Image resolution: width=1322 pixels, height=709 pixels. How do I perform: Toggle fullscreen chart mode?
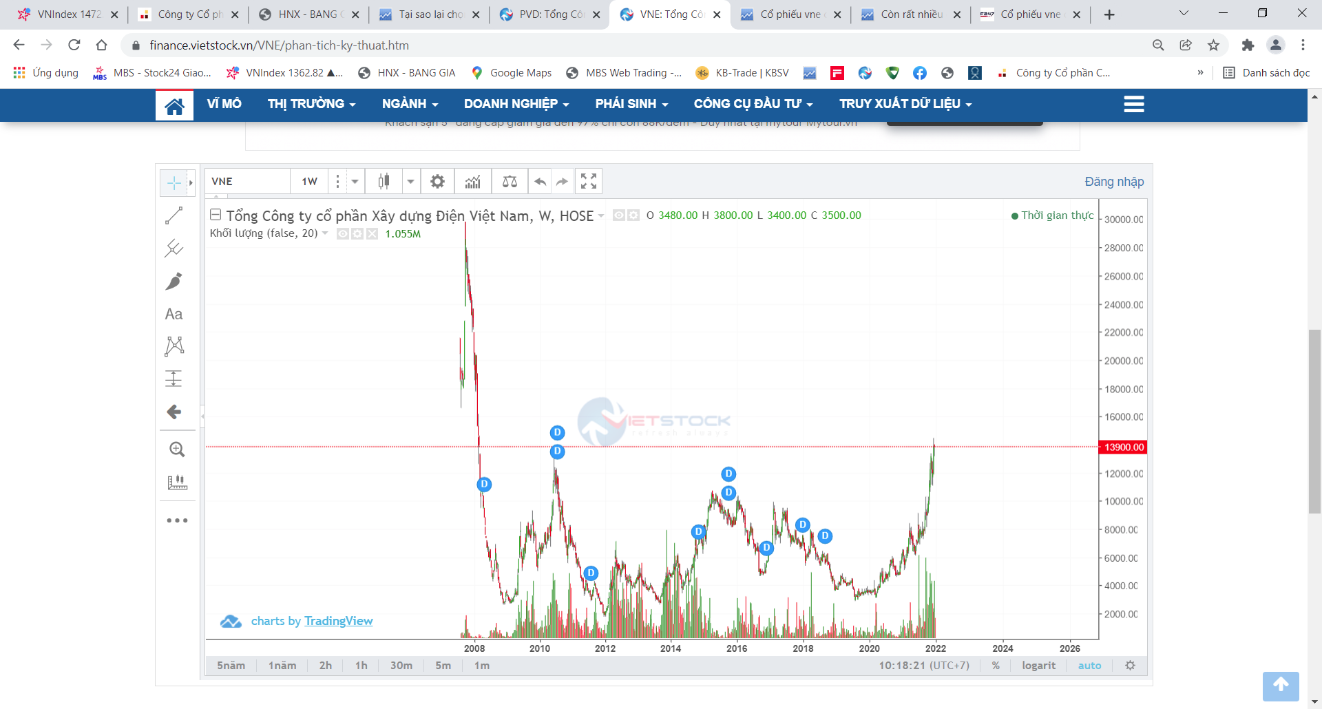click(x=589, y=182)
